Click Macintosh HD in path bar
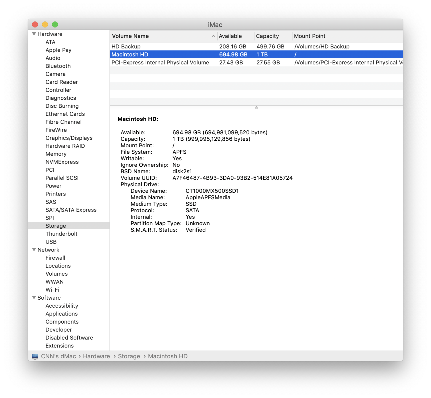The image size is (431, 398). [168, 356]
